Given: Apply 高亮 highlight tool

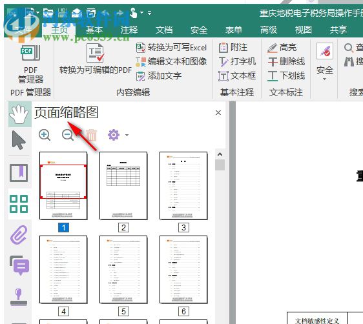Looking at the screenshot, I should pyautogui.click(x=282, y=47).
